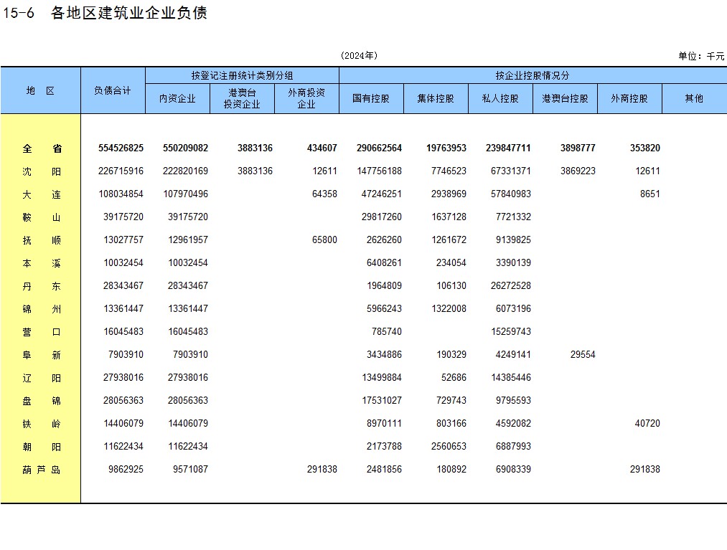Click the 港澳台控股 column header

click(565, 99)
